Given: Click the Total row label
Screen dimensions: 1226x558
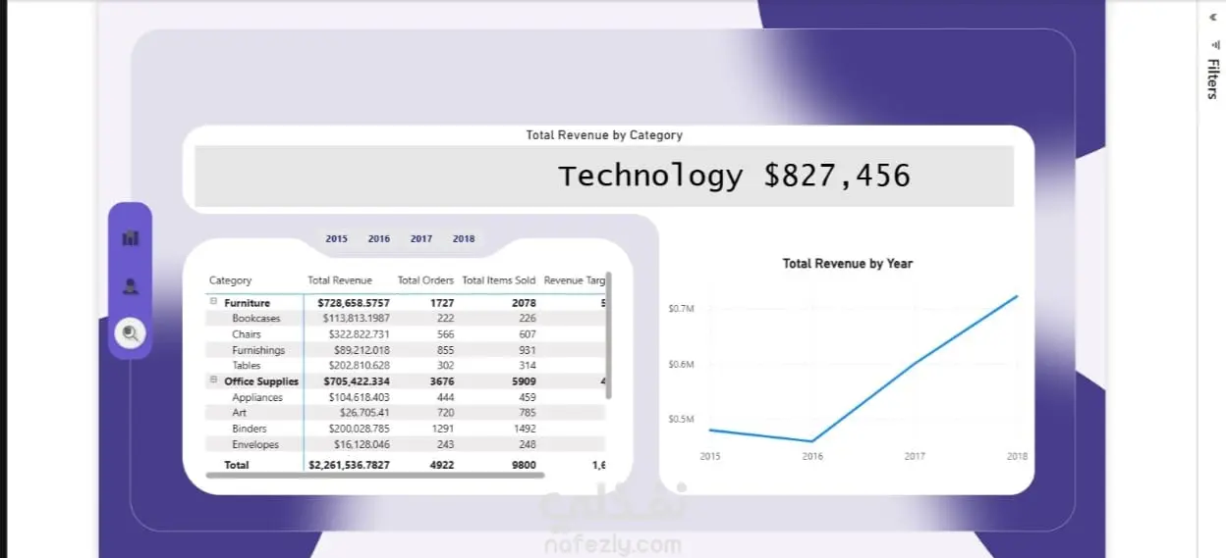Looking at the screenshot, I should coord(237,465).
